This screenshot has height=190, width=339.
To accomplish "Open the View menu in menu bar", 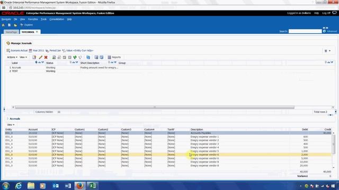I will [x=22, y=19].
